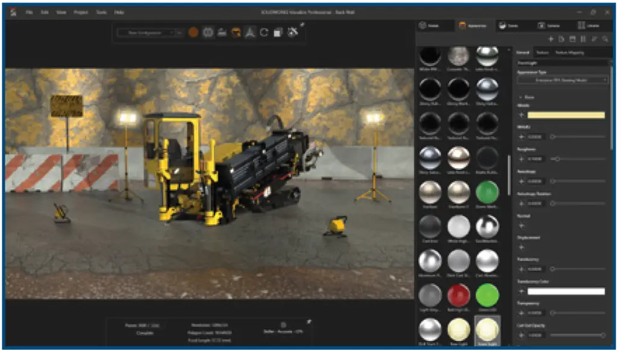Screen dimensions: 617x350
Task: Click the circular refresh arrow toolbar icon
Action: point(264,33)
